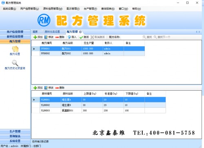Click the tab scroll arrows at tab strip end

(x=198, y=32)
